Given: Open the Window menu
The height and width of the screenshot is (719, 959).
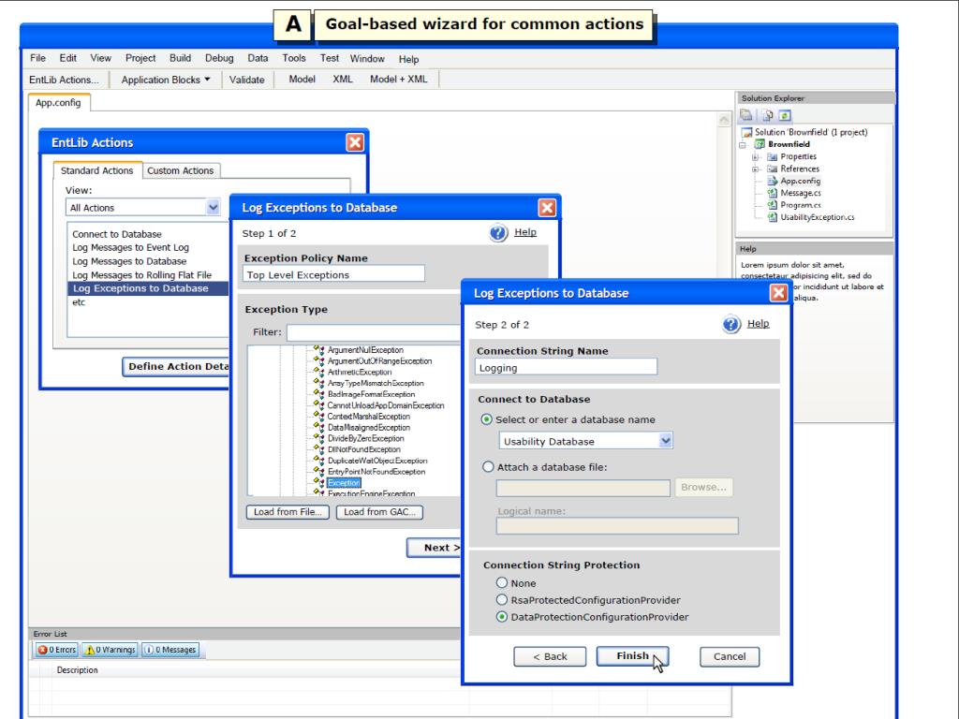Looking at the screenshot, I should (367, 59).
